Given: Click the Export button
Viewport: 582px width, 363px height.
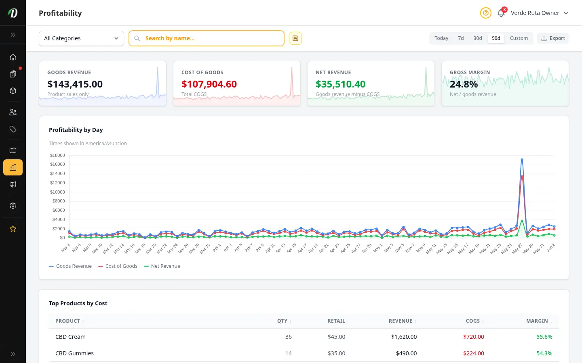Looking at the screenshot, I should coord(553,38).
